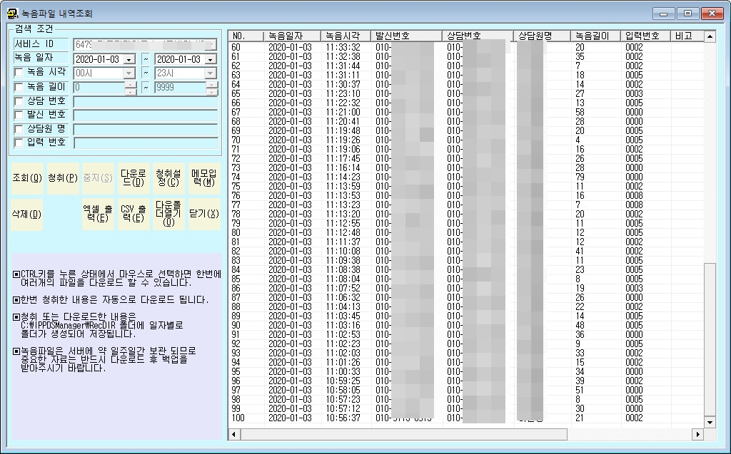Enable the 녹음 길이 checkbox

pyautogui.click(x=19, y=87)
